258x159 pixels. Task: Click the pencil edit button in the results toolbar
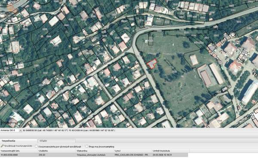(x=17, y=146)
